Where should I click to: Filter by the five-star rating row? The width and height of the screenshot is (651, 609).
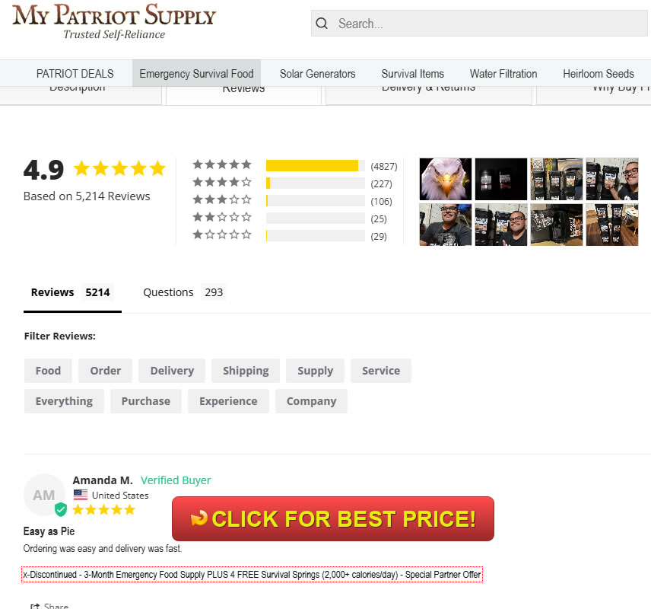[x=295, y=165]
